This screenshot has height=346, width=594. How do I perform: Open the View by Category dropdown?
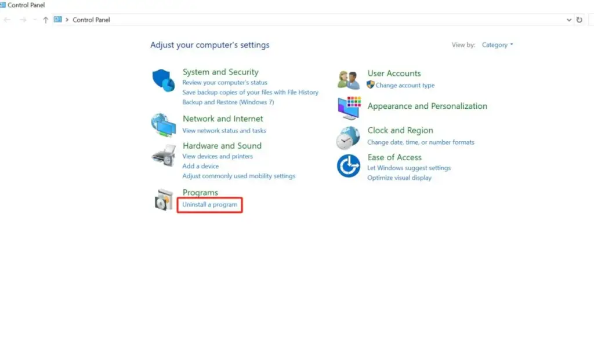pos(497,45)
